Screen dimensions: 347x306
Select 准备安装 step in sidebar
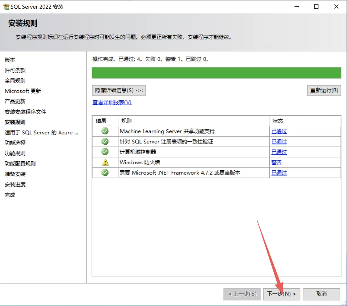pyautogui.click(x=15, y=174)
